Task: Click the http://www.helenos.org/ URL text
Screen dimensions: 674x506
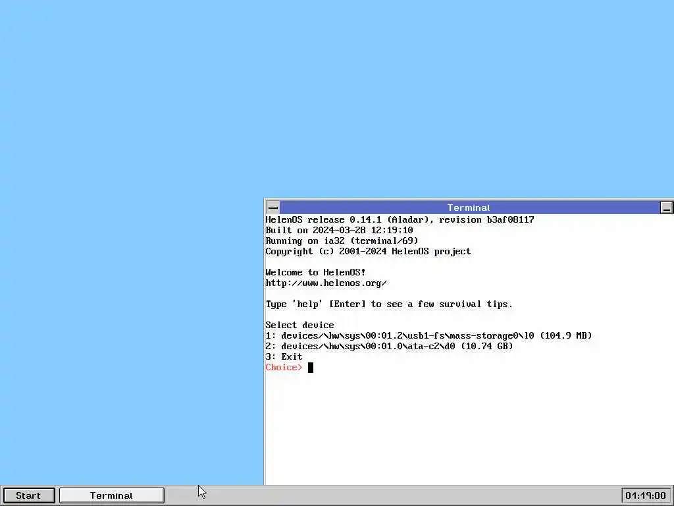Action: 326,283
